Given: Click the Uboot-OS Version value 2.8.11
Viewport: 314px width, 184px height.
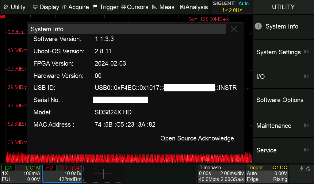Looking at the screenshot, I should (x=103, y=51).
